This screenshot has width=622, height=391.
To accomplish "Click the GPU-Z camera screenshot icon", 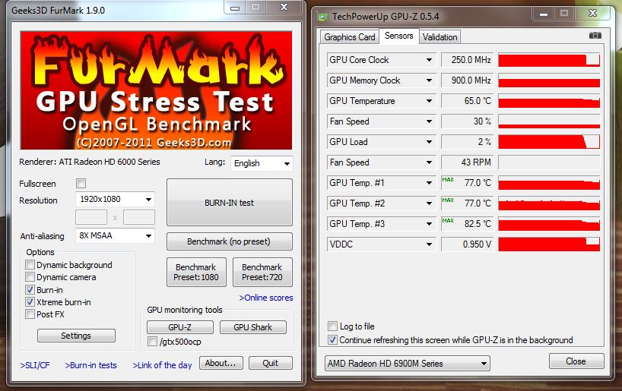I will point(595,36).
